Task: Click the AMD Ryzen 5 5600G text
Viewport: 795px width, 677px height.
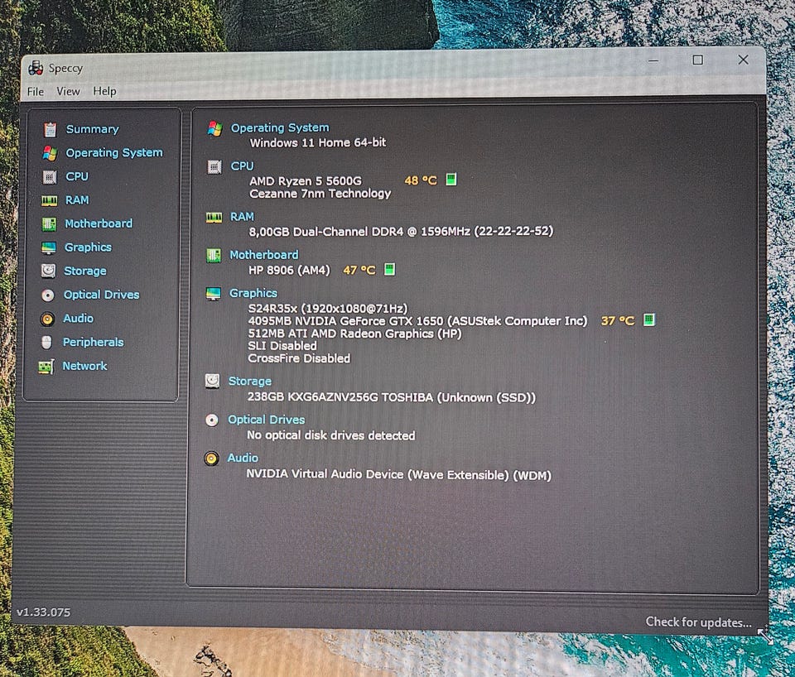Action: (306, 181)
